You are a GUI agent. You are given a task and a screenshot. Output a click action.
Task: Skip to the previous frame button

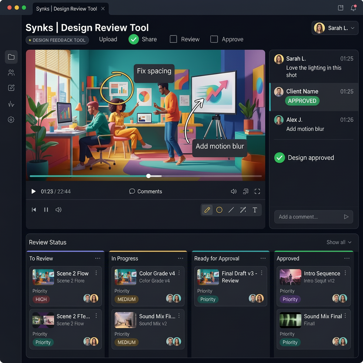(34, 210)
